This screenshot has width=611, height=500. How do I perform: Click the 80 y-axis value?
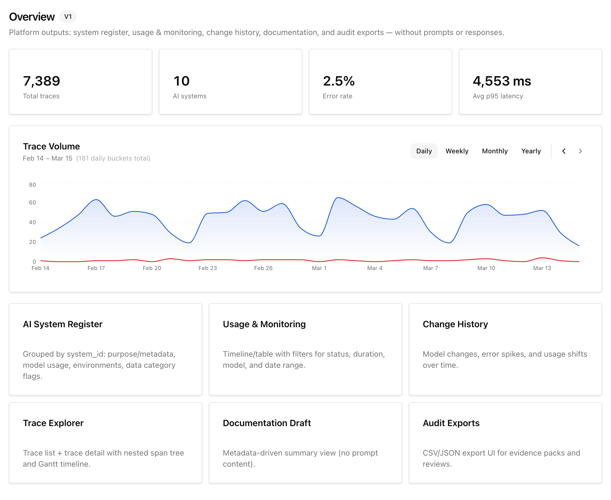pyautogui.click(x=32, y=185)
